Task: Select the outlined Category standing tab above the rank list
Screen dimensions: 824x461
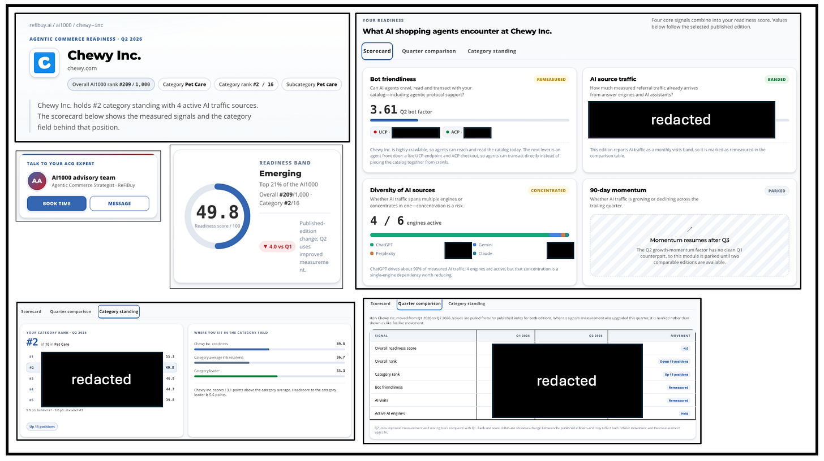Action: (x=119, y=311)
